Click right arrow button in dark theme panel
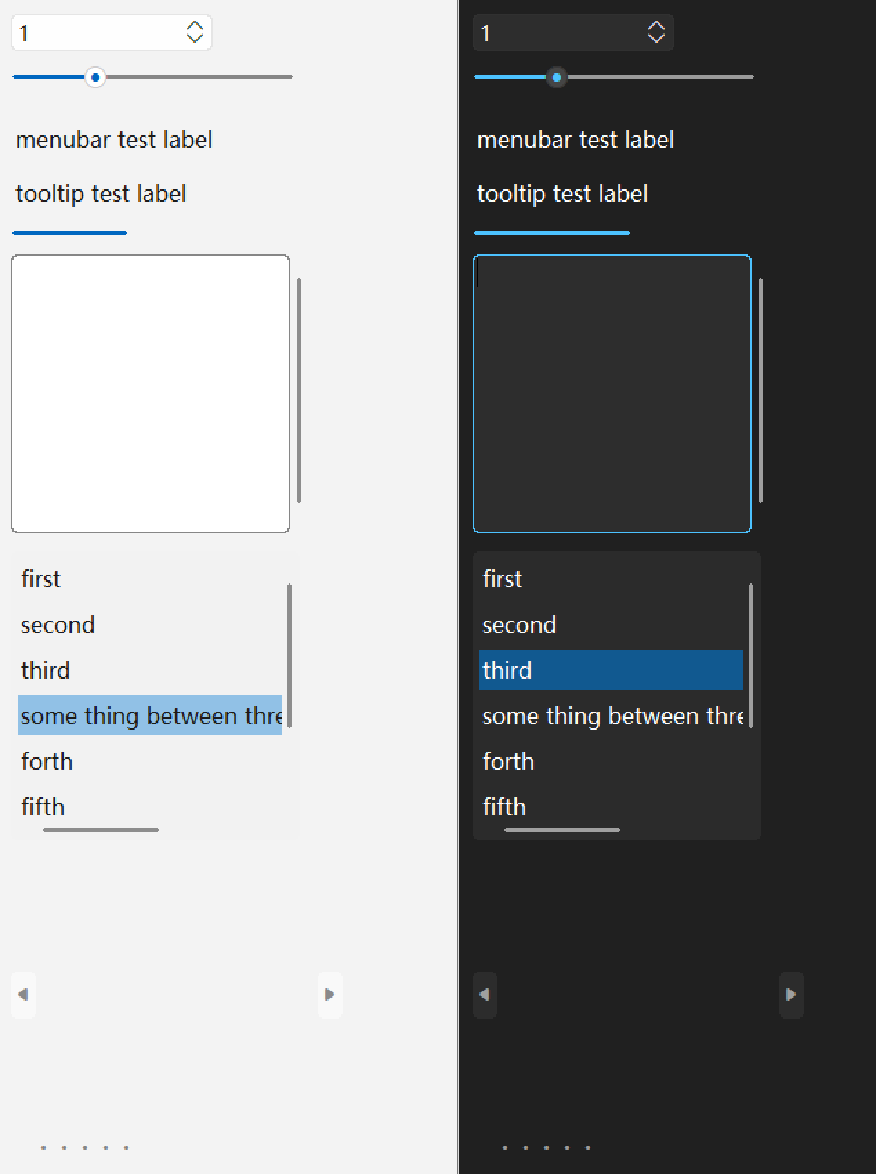The image size is (876, 1174). tap(791, 994)
